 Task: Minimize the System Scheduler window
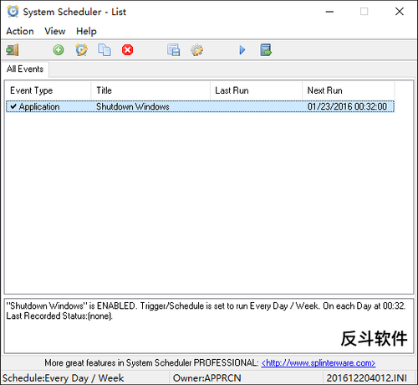click(x=329, y=12)
